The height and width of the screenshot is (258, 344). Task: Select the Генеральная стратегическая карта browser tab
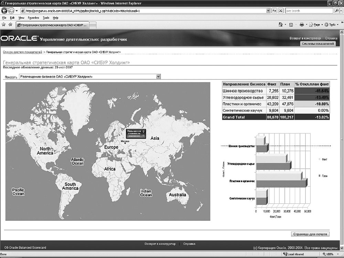(52, 25)
